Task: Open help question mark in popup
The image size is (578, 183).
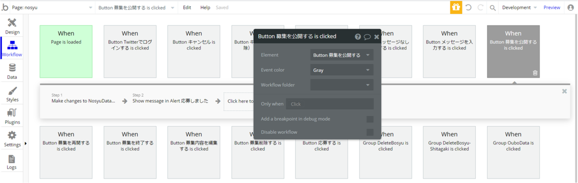Action: (358, 37)
